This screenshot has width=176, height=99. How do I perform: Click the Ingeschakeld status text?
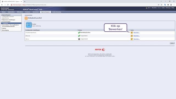pos(84,36)
